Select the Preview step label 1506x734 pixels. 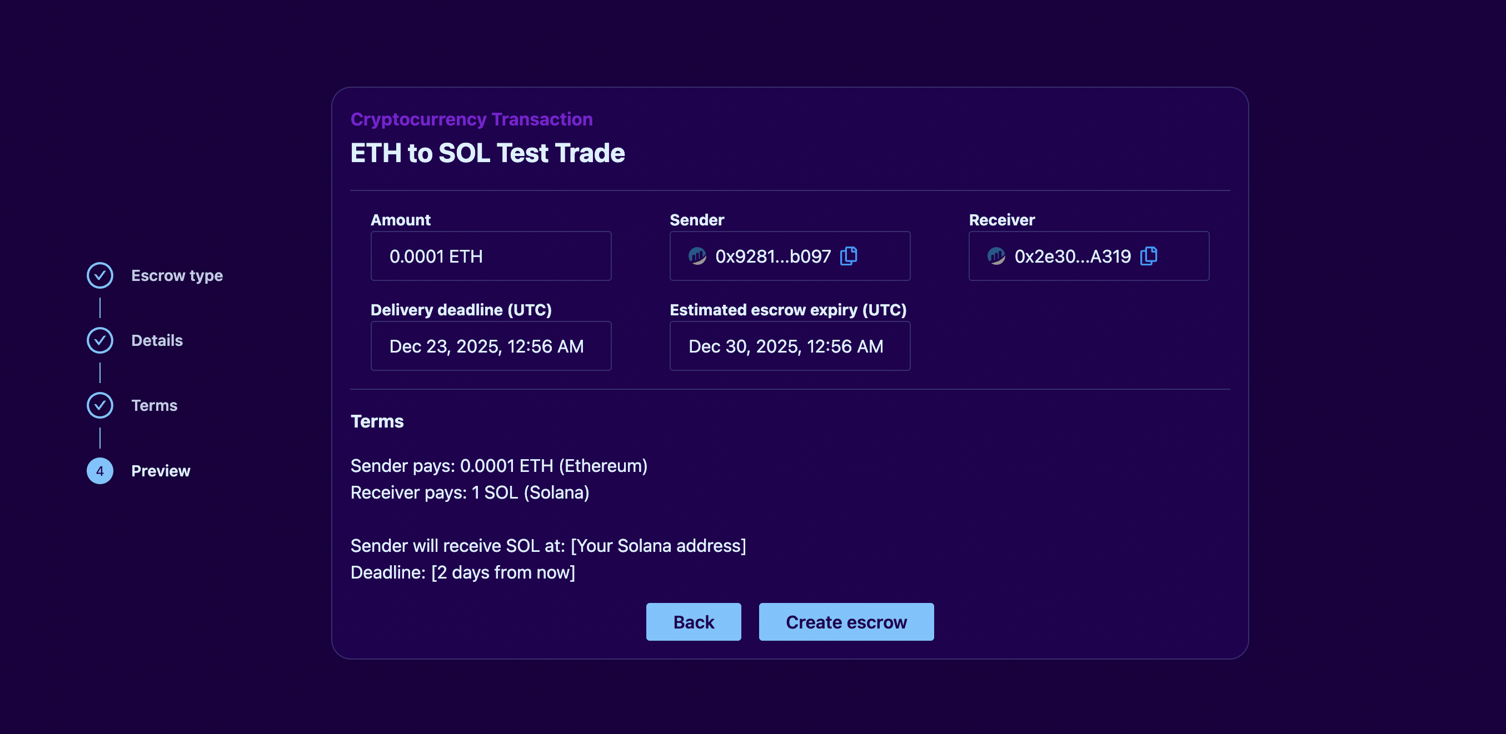pyautogui.click(x=160, y=471)
